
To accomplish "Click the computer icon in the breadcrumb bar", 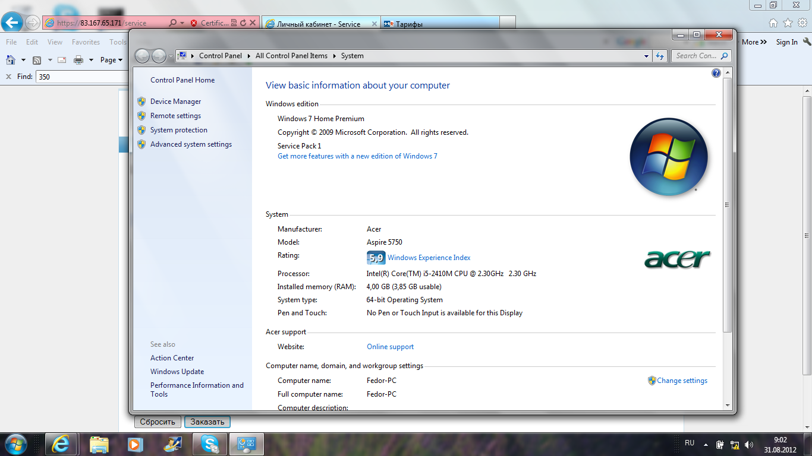I will (x=182, y=55).
